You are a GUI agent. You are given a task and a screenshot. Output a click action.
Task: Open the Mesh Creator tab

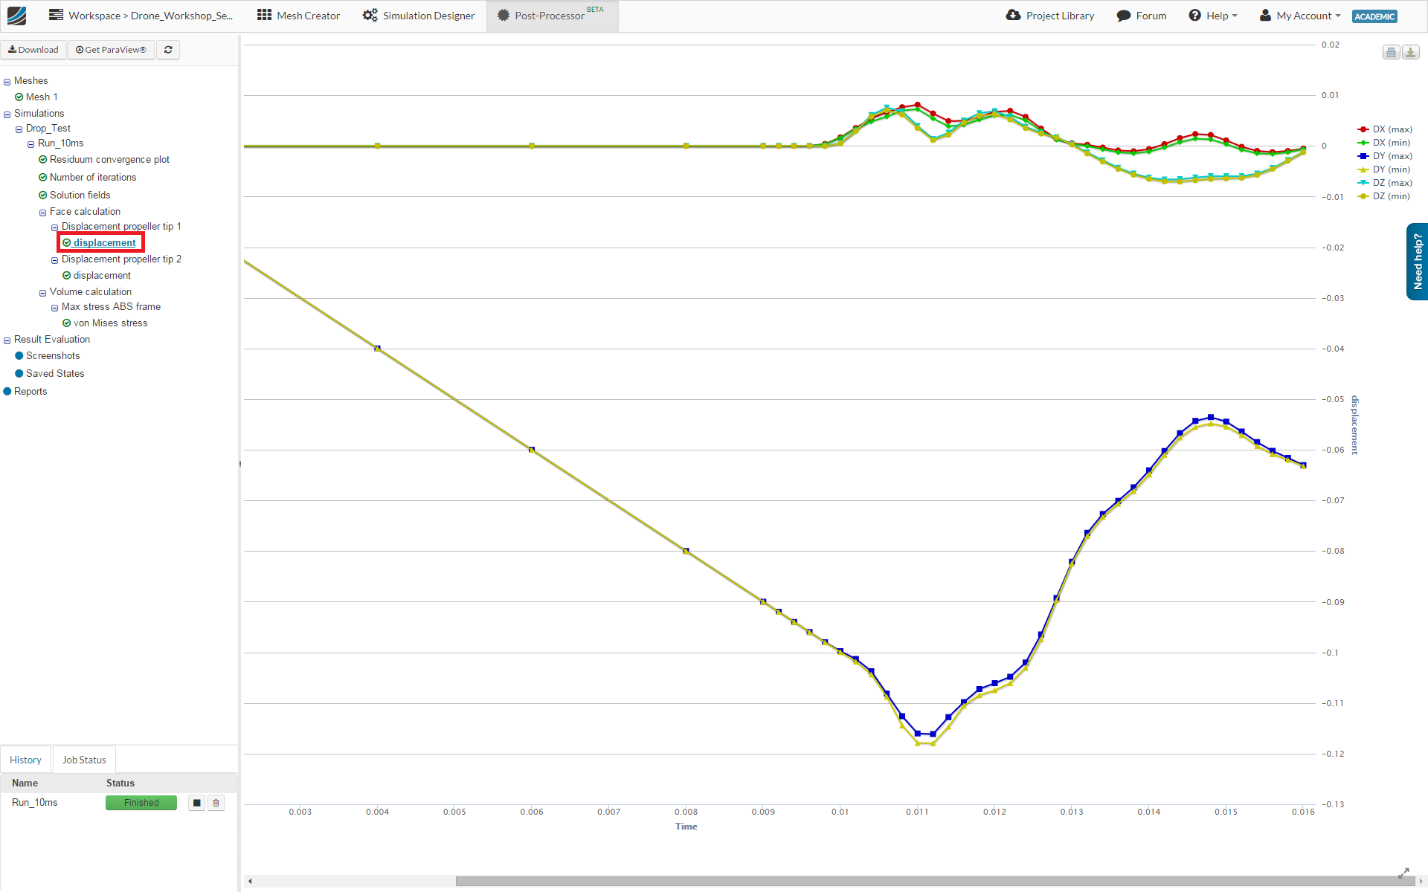pyautogui.click(x=298, y=16)
